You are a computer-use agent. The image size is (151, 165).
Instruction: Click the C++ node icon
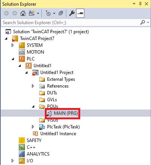point(22,147)
